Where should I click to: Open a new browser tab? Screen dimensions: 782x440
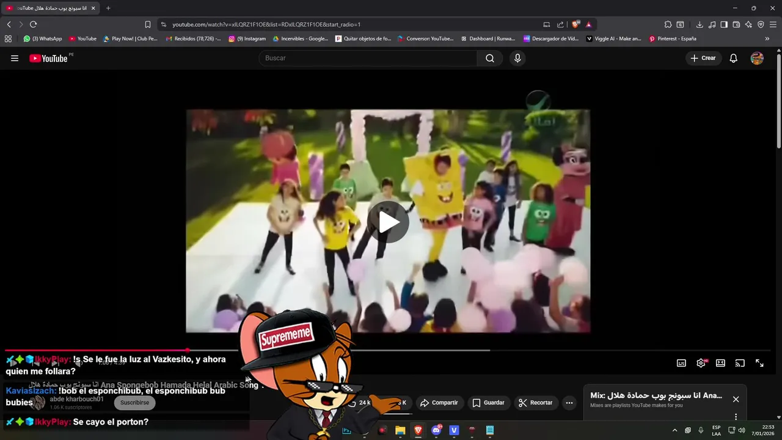coord(108,8)
